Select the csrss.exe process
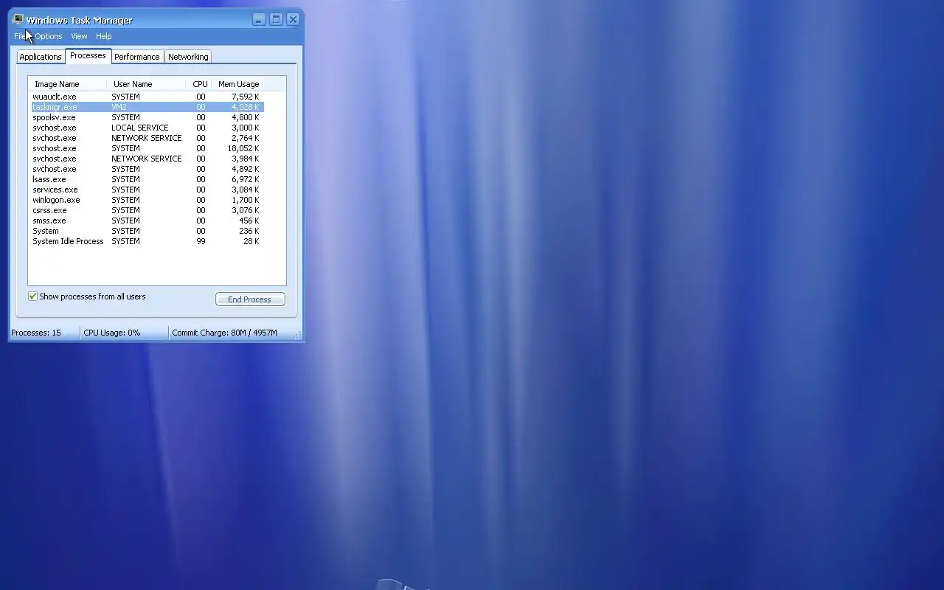This screenshot has height=590, width=944. [x=146, y=210]
